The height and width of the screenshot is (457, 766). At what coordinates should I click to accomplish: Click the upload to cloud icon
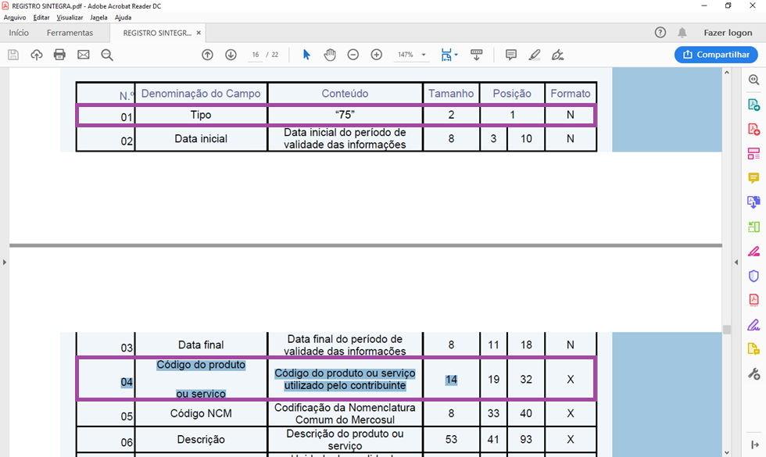(x=37, y=55)
